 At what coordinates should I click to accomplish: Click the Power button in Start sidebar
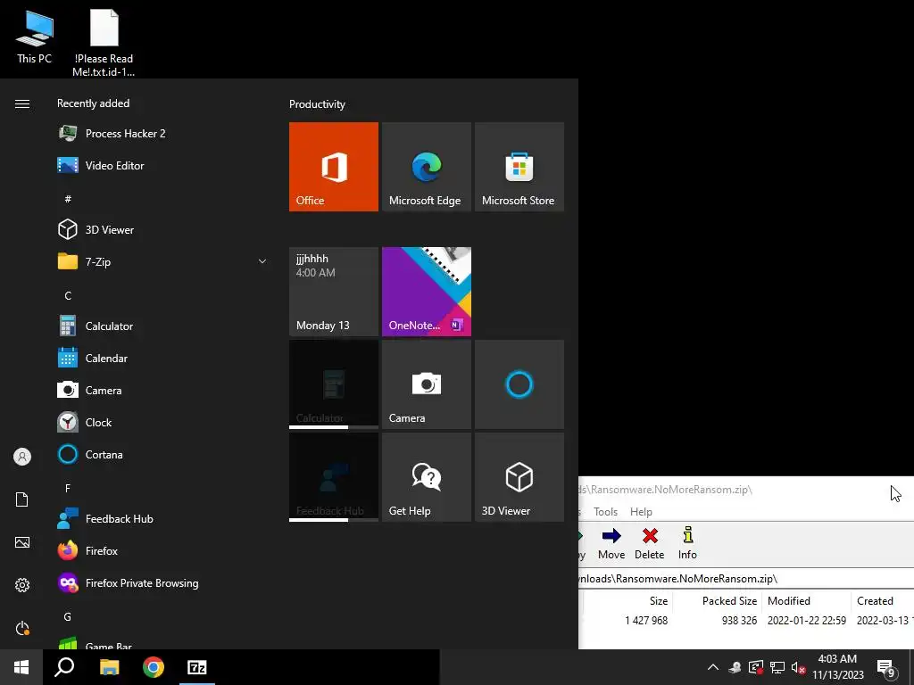[x=22, y=628]
